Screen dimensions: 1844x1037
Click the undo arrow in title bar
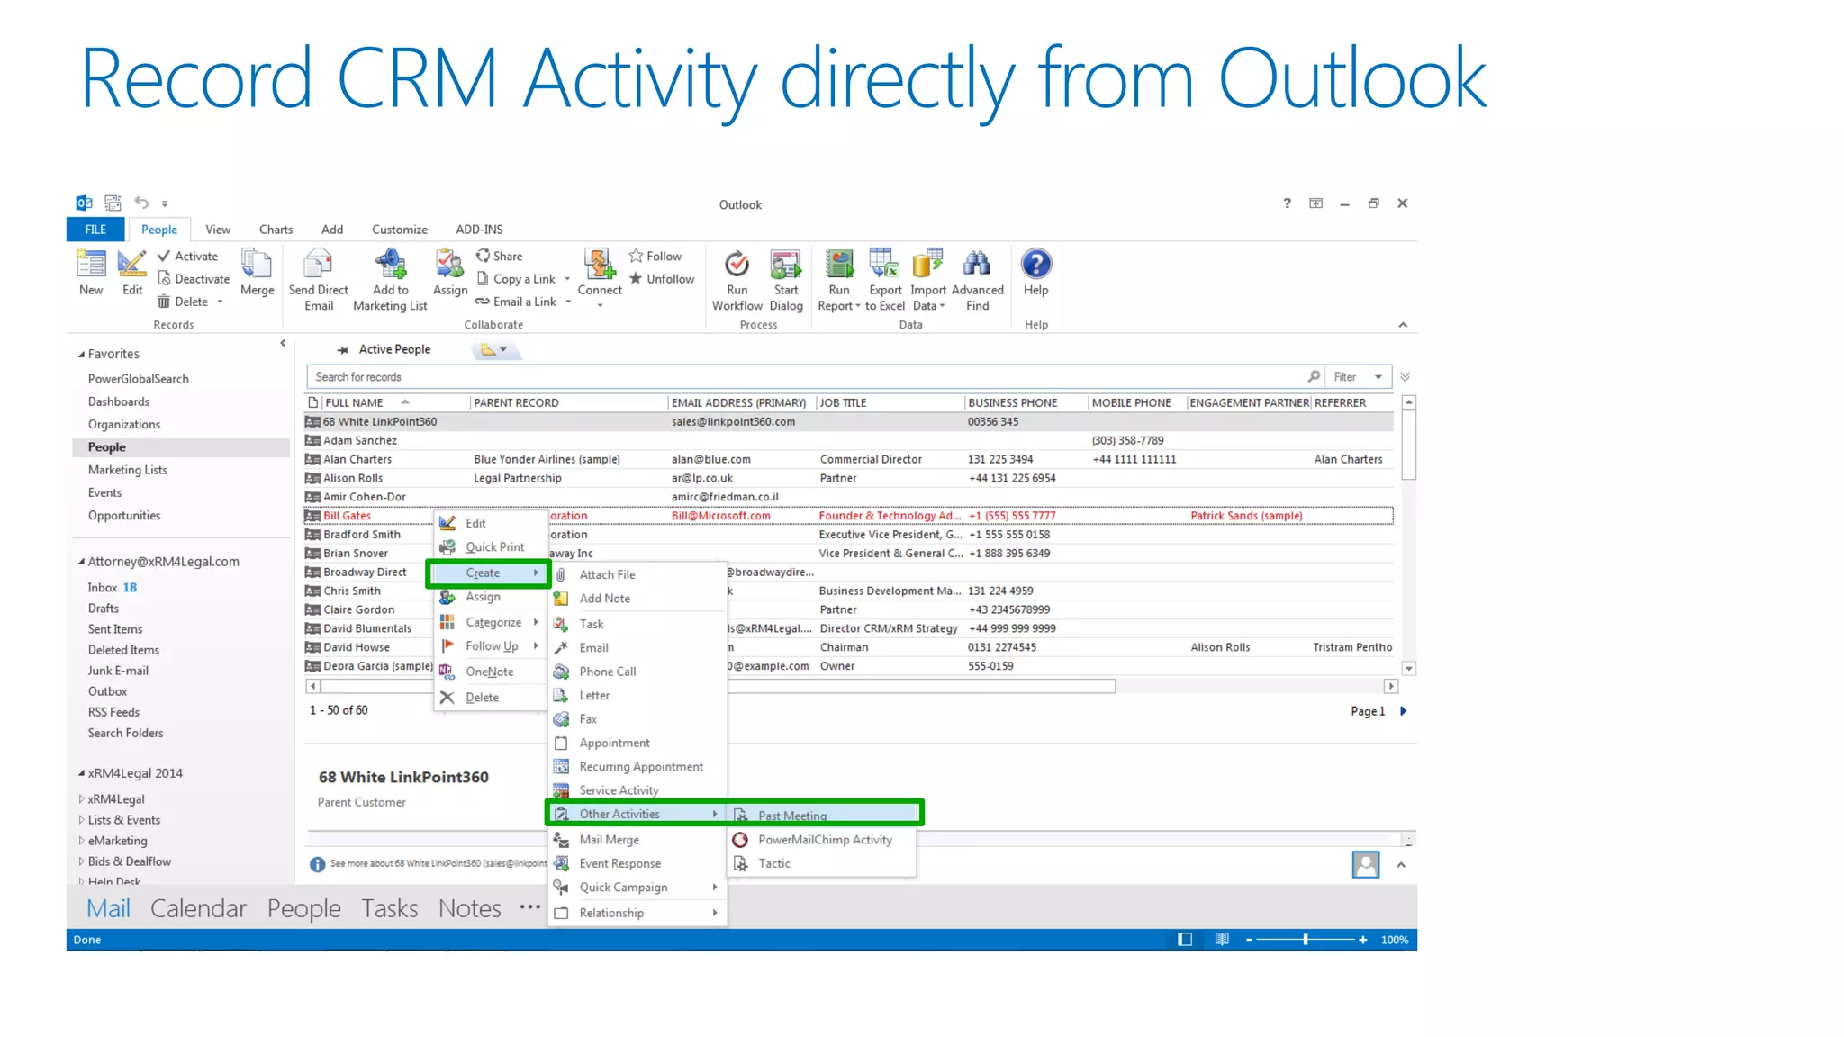coord(141,203)
